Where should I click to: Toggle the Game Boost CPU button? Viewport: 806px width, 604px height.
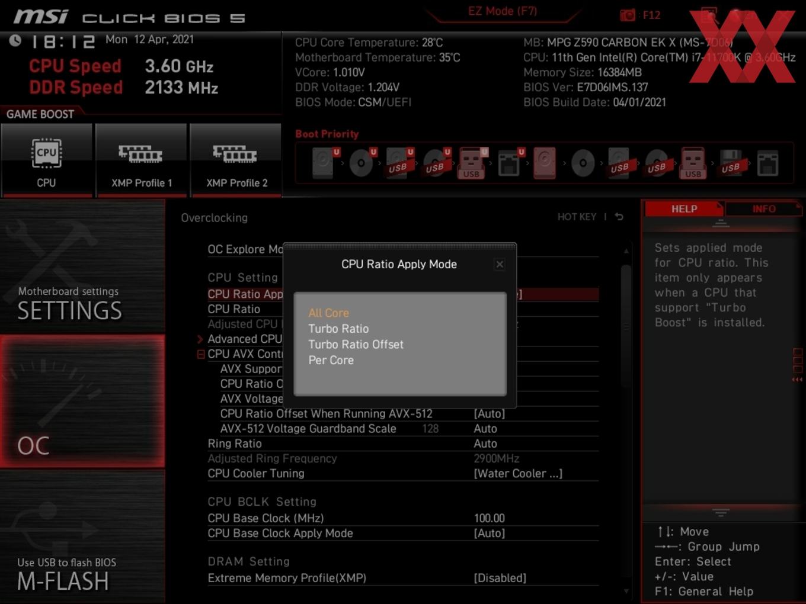(x=46, y=160)
